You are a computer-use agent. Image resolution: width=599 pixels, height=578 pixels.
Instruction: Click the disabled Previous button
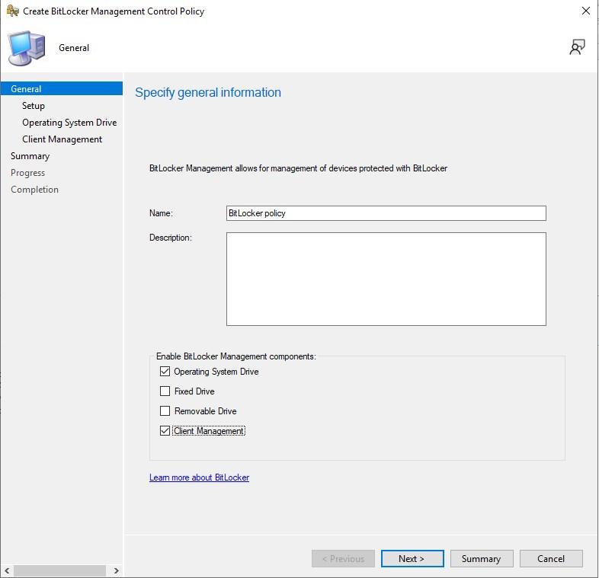coord(343,558)
